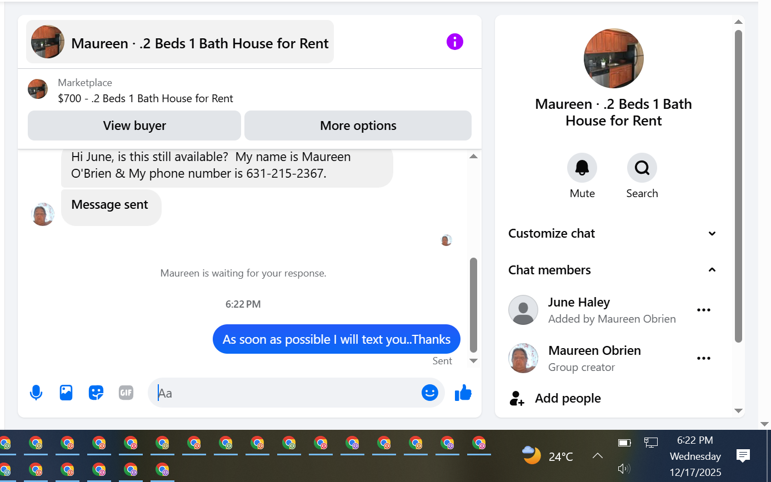Screen dimensions: 771x482
Task: Attach a photo with the image icon
Action: tap(66, 393)
